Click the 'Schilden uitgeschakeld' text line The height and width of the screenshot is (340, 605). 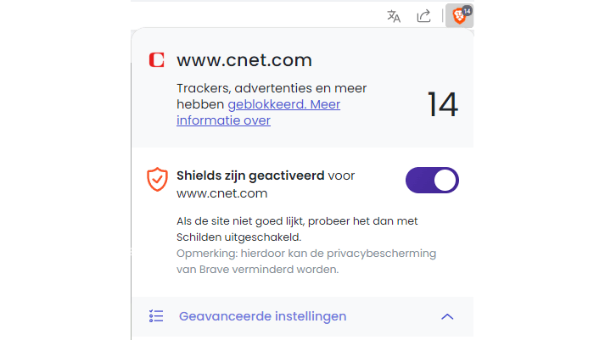tap(240, 237)
